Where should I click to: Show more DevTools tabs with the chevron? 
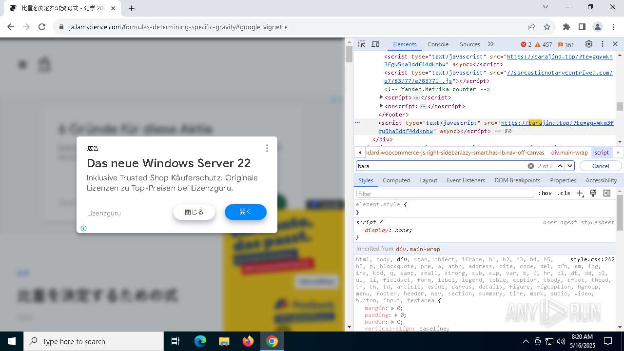(x=491, y=44)
